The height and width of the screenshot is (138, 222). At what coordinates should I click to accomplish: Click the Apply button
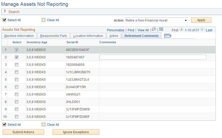201,20
